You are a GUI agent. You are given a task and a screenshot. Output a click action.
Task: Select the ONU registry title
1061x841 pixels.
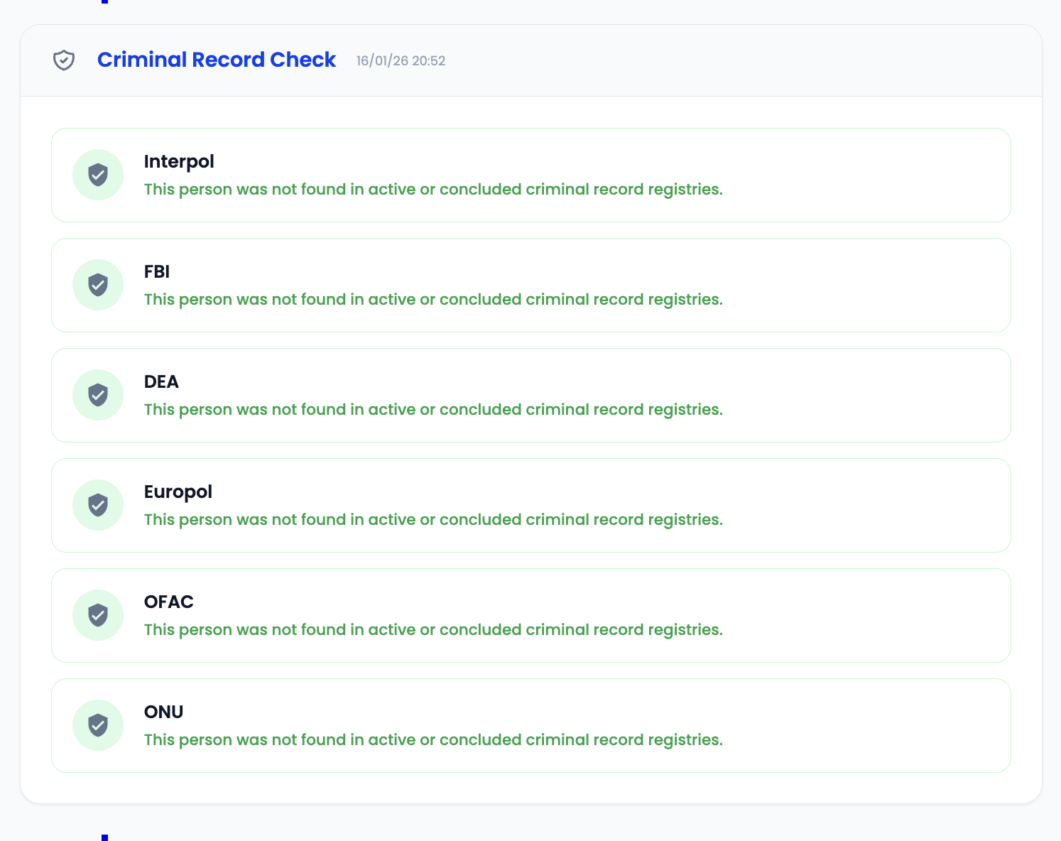pyautogui.click(x=164, y=712)
